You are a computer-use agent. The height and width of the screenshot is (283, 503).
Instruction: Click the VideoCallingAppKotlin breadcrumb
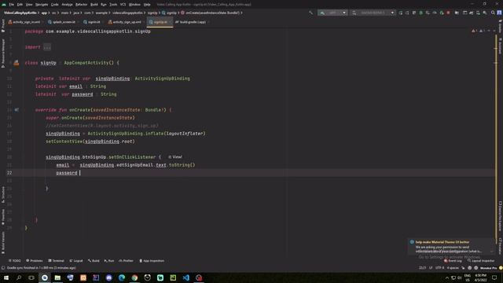(20, 13)
